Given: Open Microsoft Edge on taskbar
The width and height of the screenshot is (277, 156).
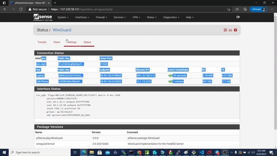Looking at the screenshot, I should pyautogui.click(x=84, y=152).
